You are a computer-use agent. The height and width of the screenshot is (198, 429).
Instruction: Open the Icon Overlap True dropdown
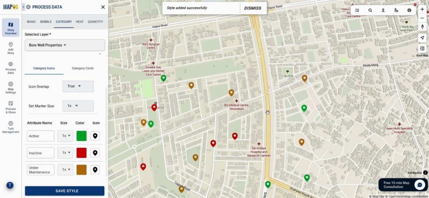click(x=78, y=86)
